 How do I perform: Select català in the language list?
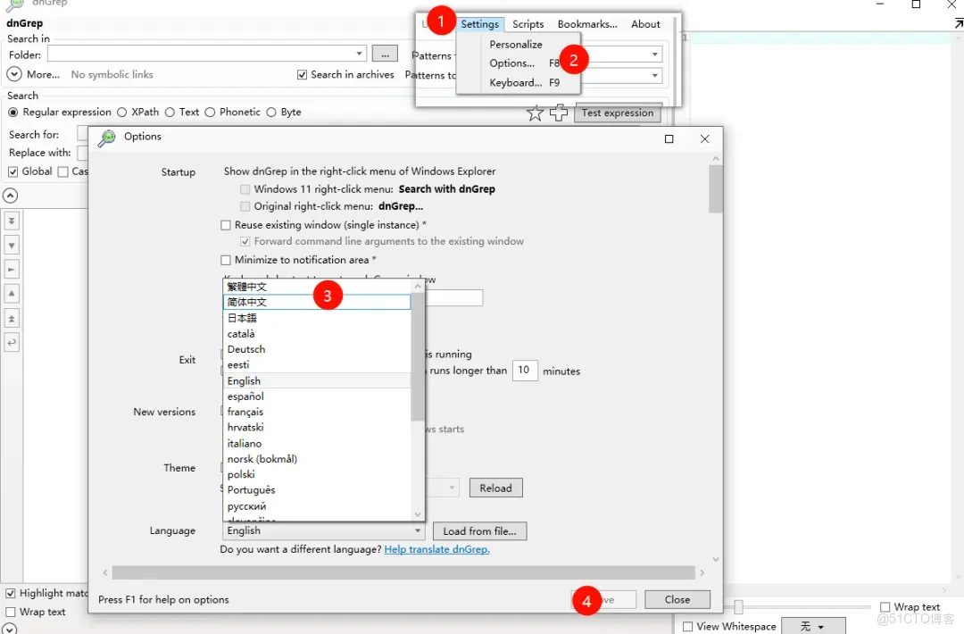(x=317, y=334)
